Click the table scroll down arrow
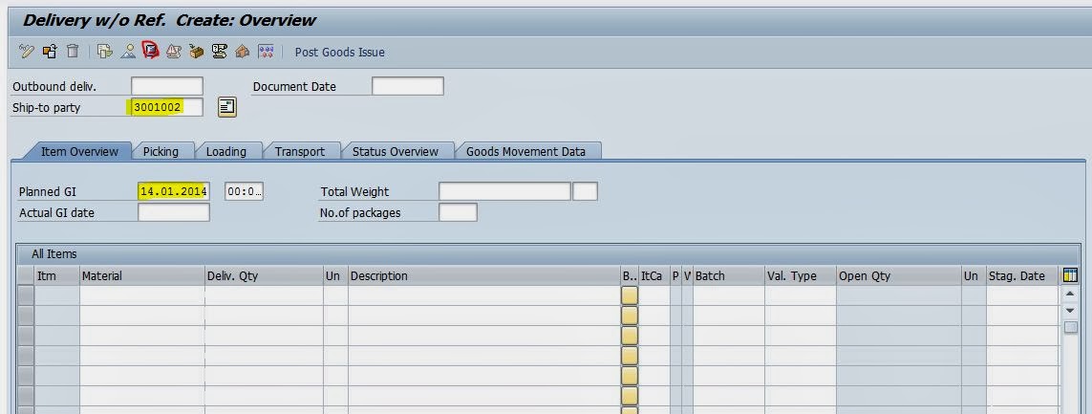 (x=1070, y=310)
